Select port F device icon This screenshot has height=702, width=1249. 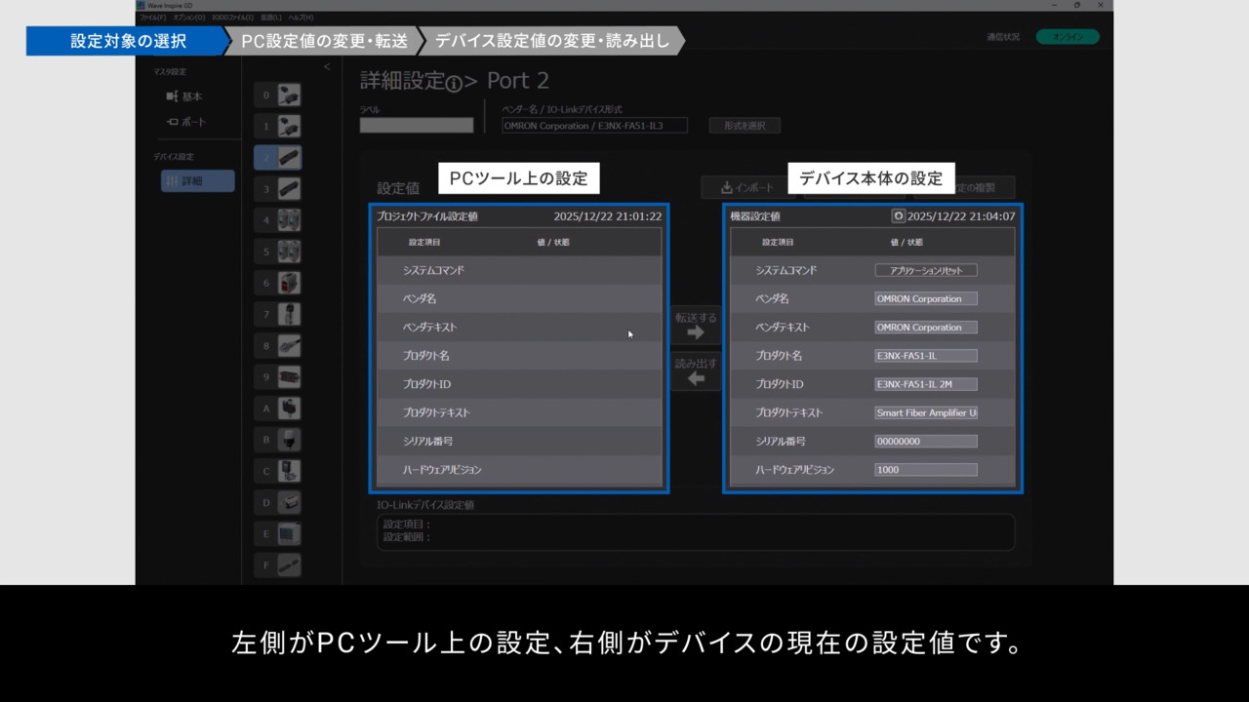coord(289,565)
